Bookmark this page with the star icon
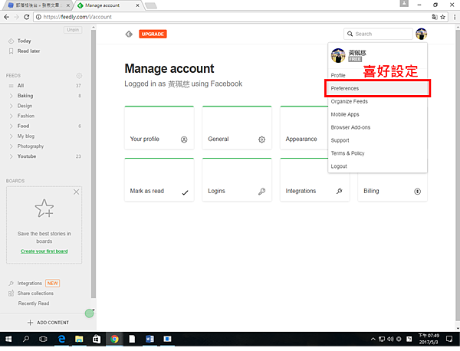460x351 pixels. click(442, 17)
